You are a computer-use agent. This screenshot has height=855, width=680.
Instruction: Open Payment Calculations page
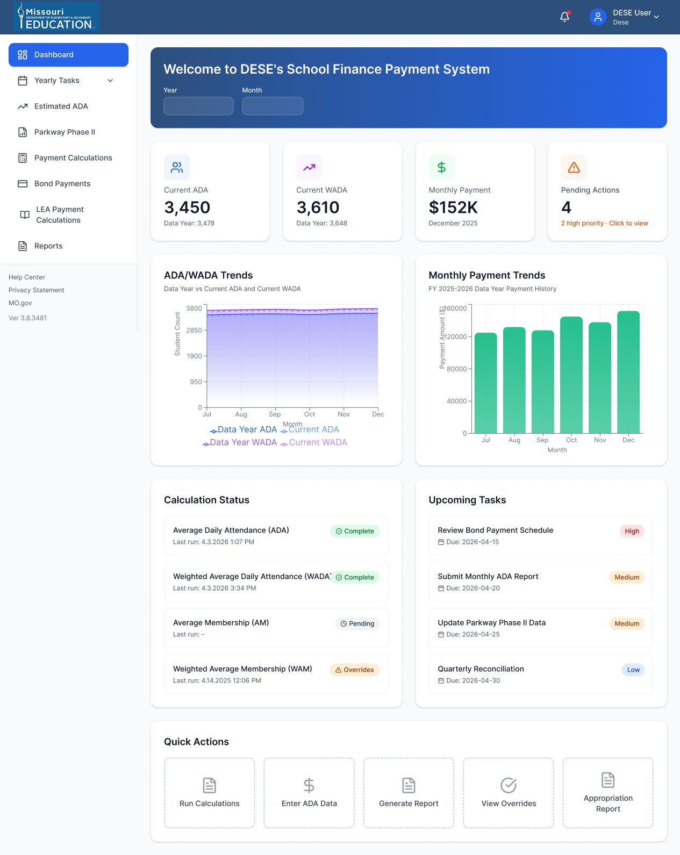click(68, 158)
